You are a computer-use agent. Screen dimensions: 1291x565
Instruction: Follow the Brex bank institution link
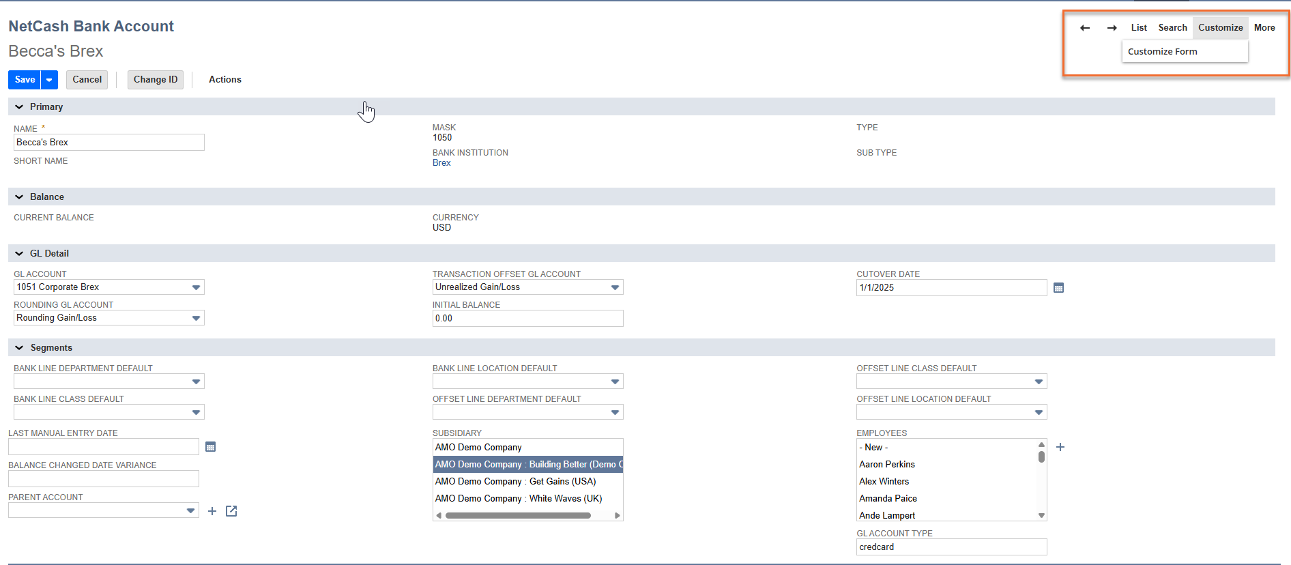pos(441,163)
